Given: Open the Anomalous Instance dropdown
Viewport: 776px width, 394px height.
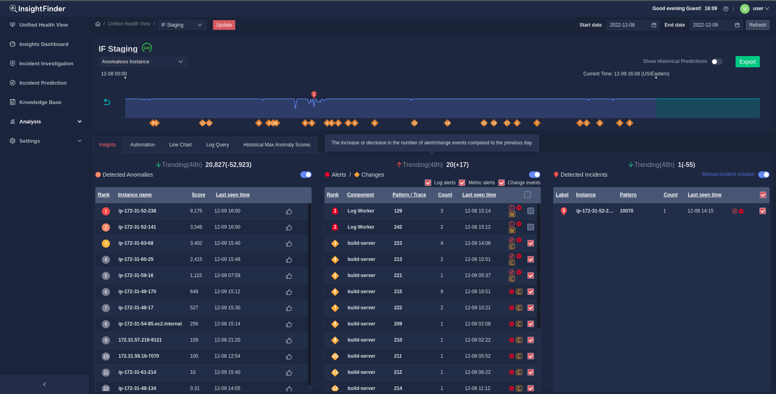Looking at the screenshot, I should pos(143,62).
